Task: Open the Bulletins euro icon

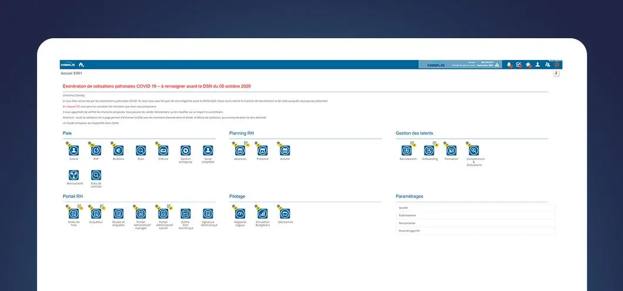Action: click(x=118, y=150)
